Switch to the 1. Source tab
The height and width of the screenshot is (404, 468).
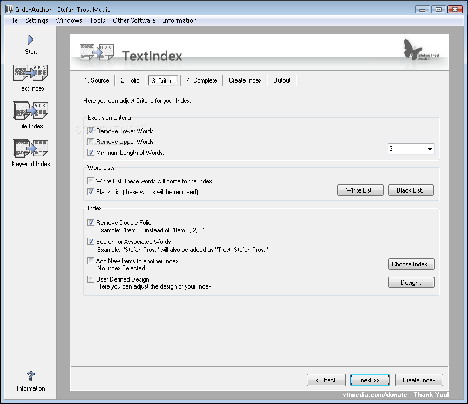tap(97, 80)
